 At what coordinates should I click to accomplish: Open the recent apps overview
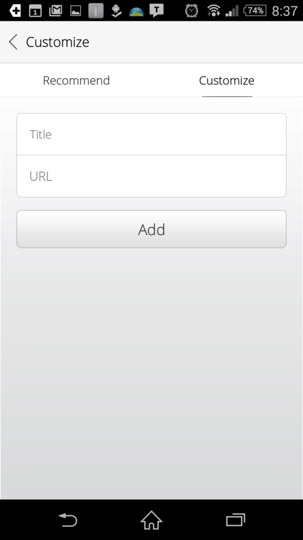coord(236,519)
